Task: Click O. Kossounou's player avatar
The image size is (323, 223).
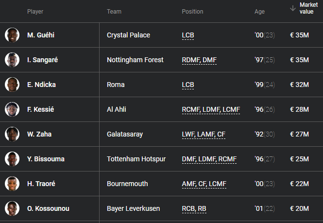Action: [x=12, y=208]
